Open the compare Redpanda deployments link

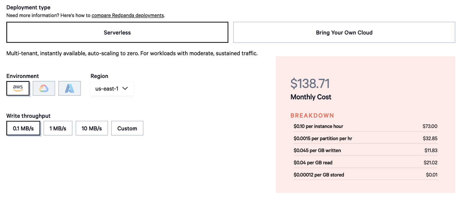[x=128, y=16]
